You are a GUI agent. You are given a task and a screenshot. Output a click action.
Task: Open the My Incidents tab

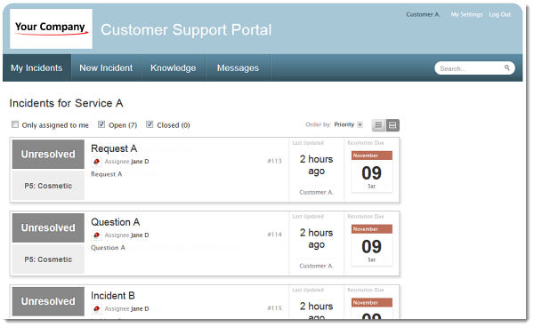tap(36, 68)
